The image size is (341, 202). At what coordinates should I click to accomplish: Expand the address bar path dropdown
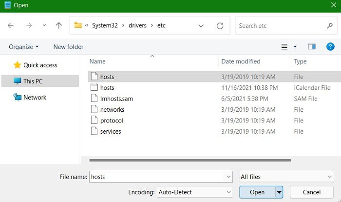click(201, 25)
